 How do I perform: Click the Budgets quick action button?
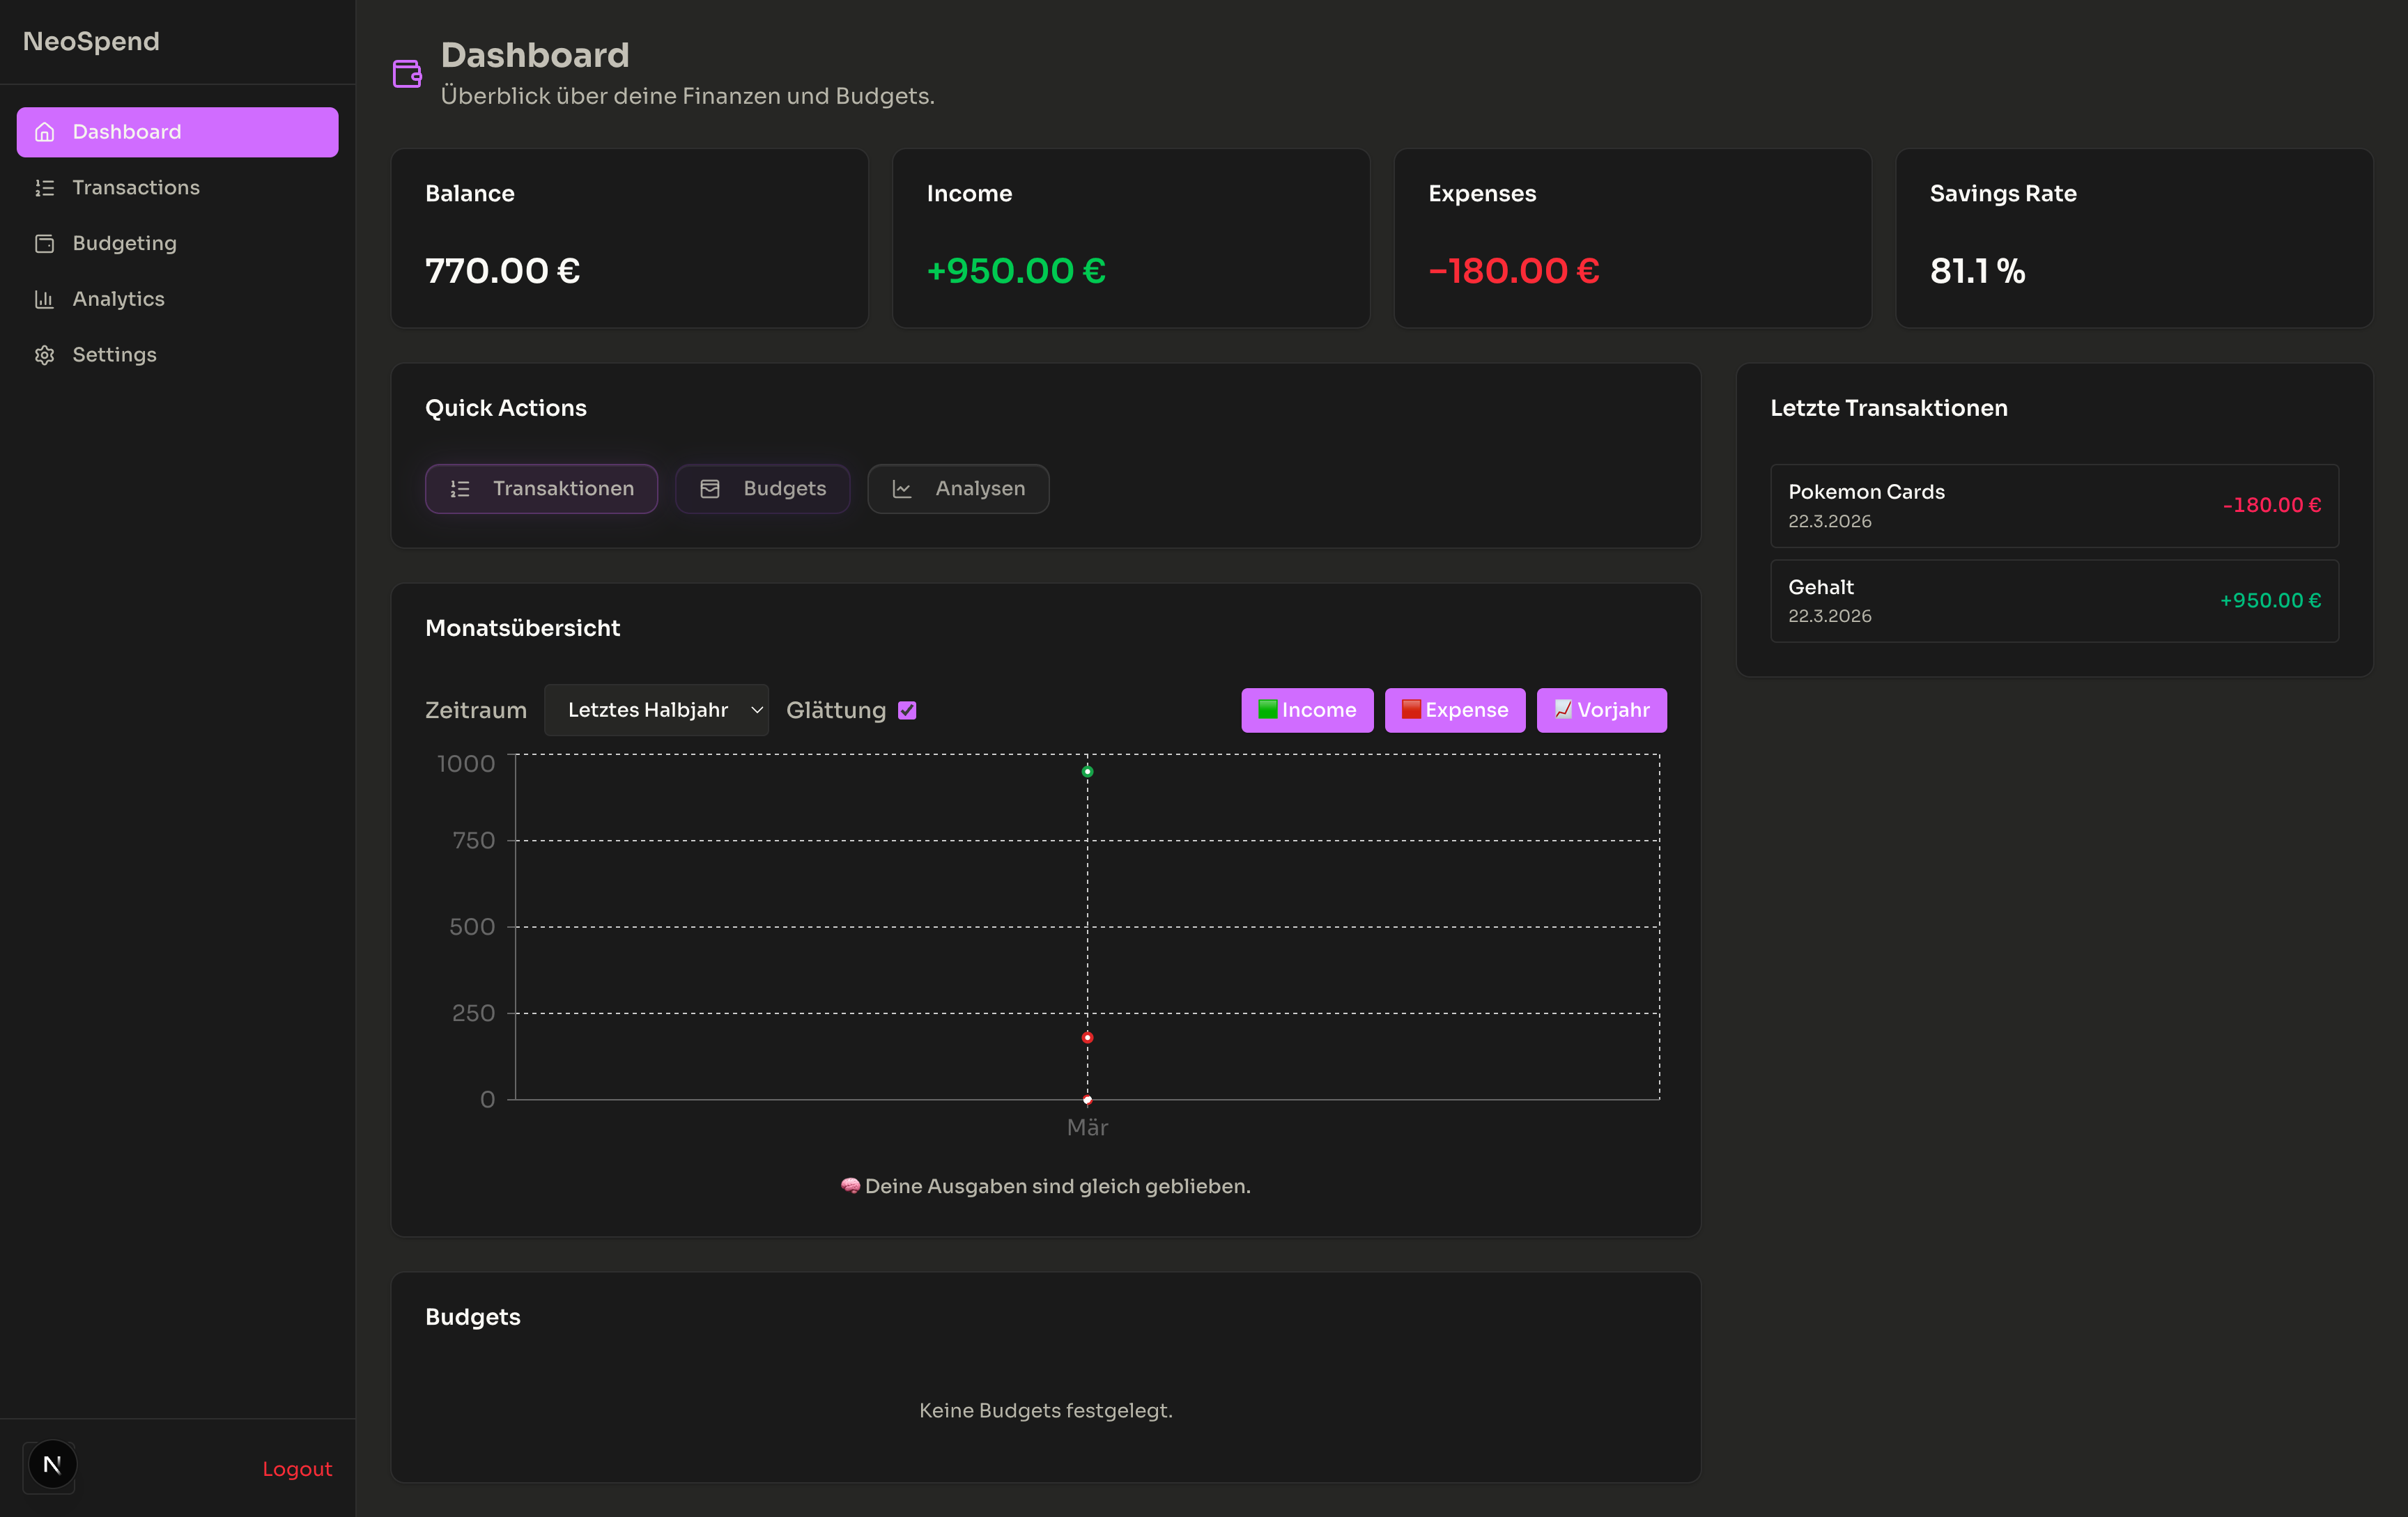762,489
